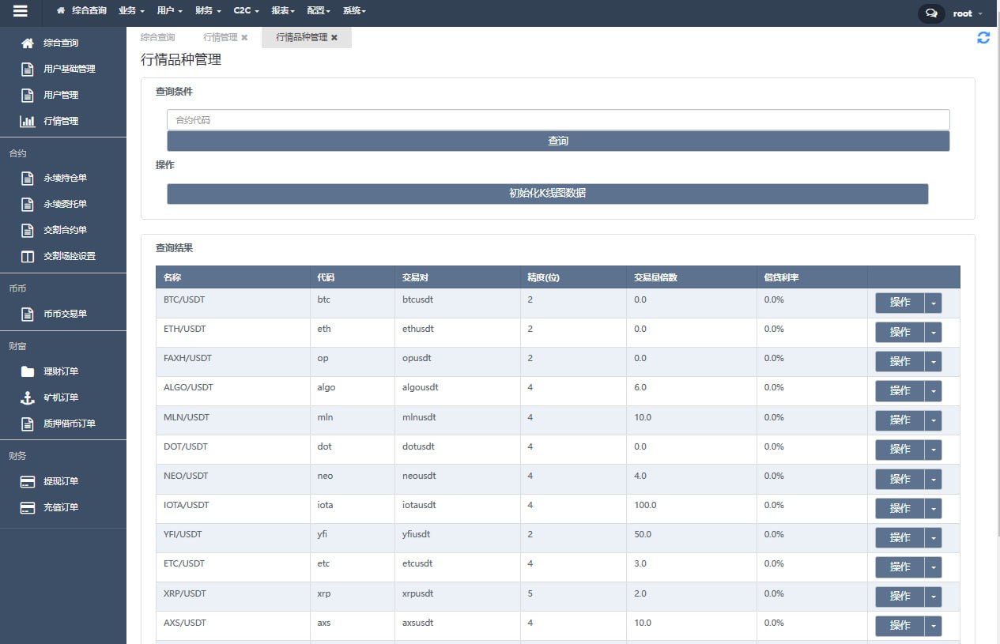This screenshot has height=644, width=1000.
Task: Open the 财务 top menu
Action: (208, 11)
